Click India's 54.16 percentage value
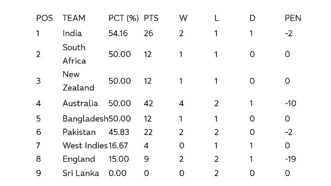This screenshot has width=331, height=186. click(x=118, y=33)
